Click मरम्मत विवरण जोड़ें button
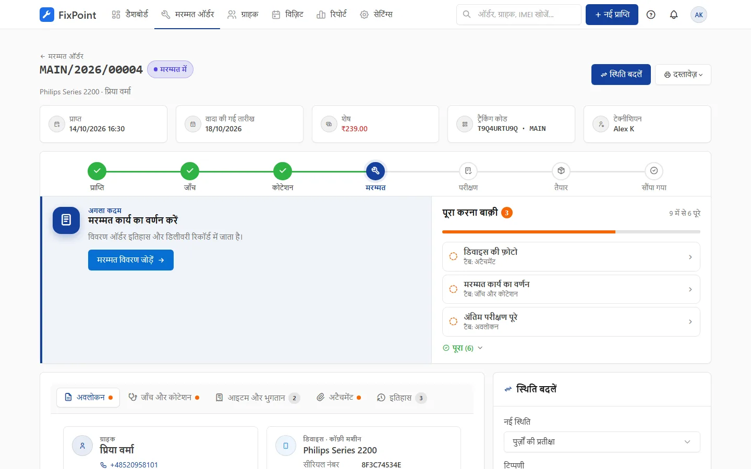Image resolution: width=751 pixels, height=469 pixels. click(x=131, y=260)
